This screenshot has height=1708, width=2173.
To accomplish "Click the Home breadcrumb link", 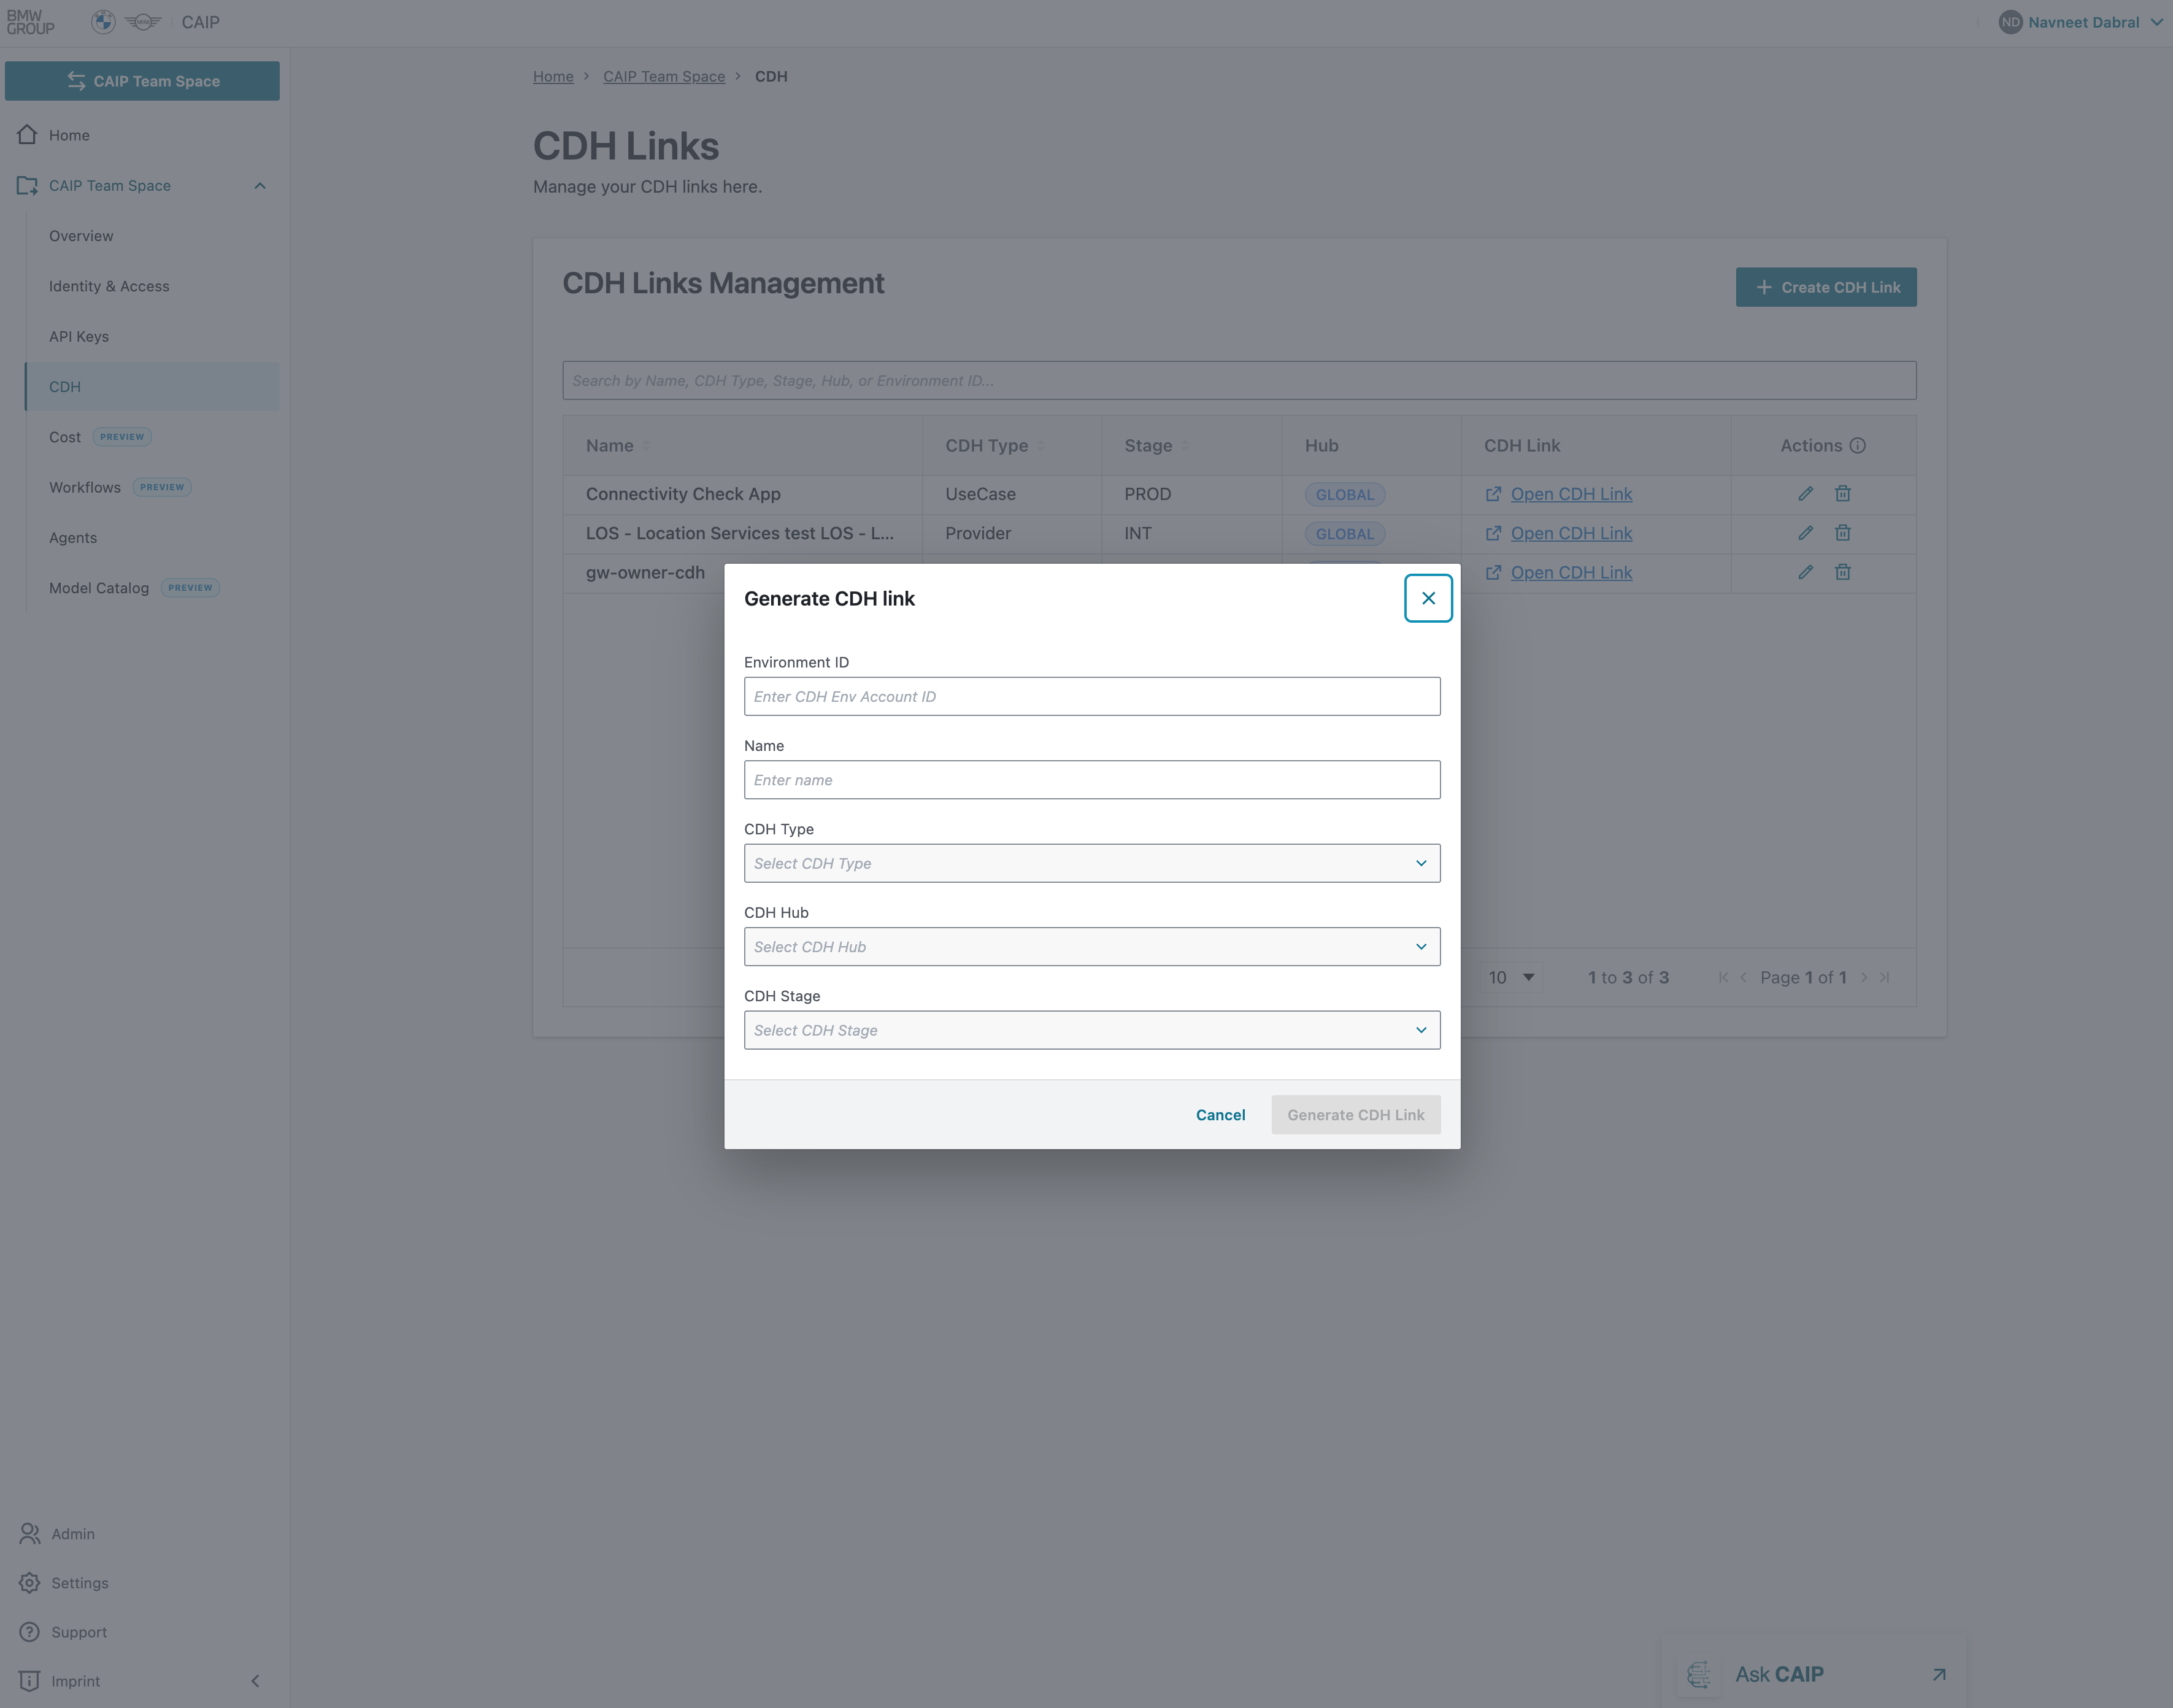I will pos(553,77).
